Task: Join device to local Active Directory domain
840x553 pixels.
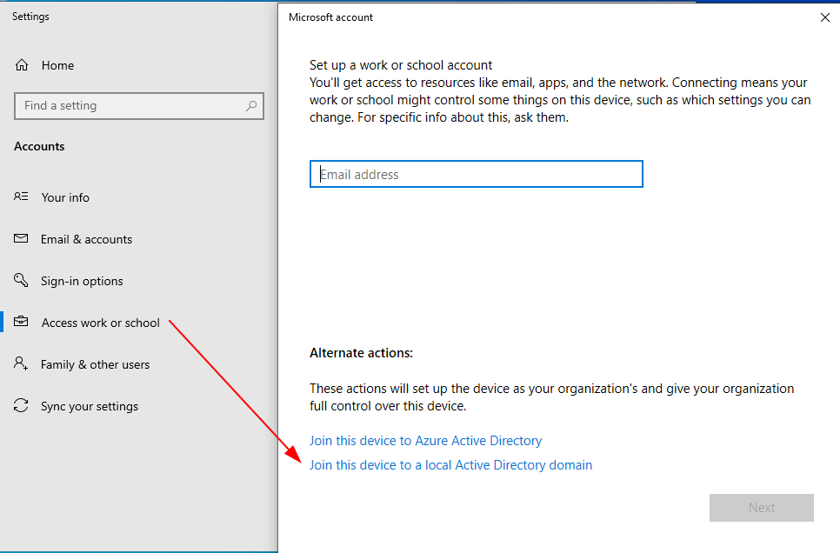Action: click(x=450, y=465)
